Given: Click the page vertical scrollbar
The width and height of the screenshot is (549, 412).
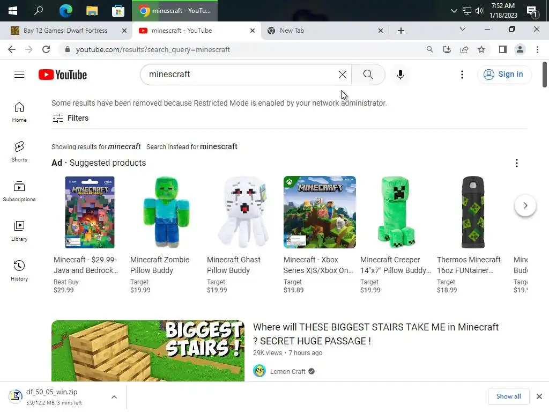Looking at the screenshot, I should [545, 75].
